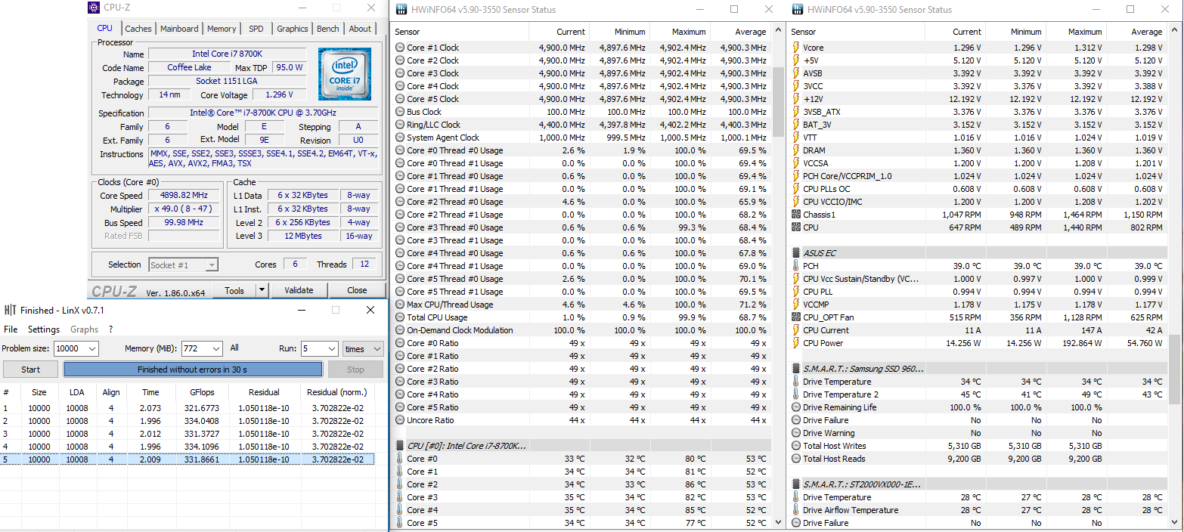Click the Close button in CPU-Z
The width and height of the screenshot is (1184, 532).
click(357, 290)
